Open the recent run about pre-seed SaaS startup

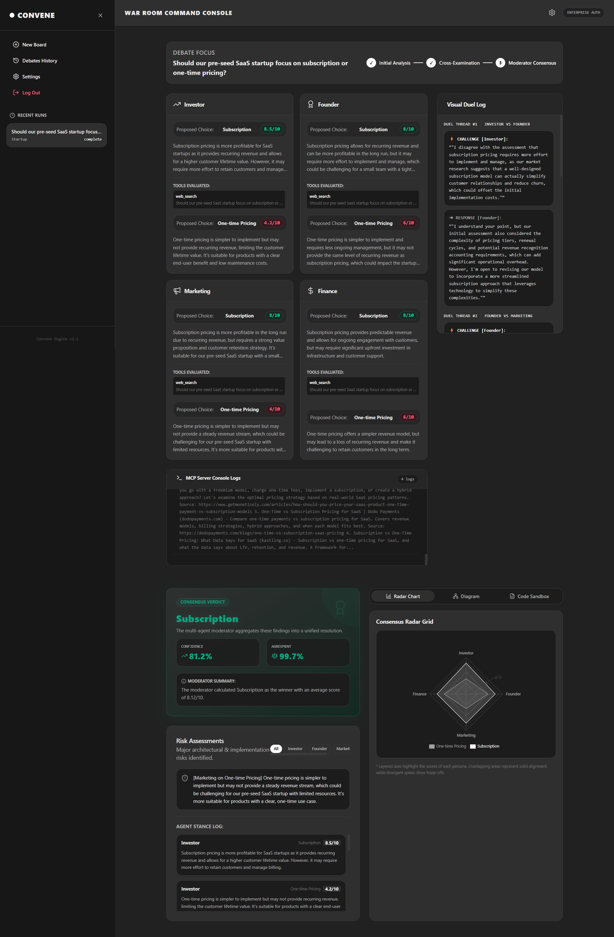(56, 135)
